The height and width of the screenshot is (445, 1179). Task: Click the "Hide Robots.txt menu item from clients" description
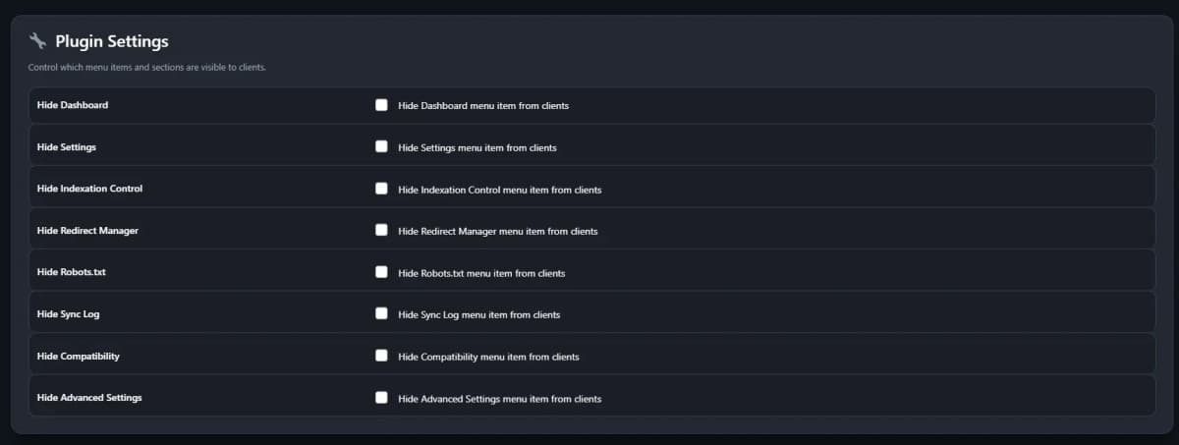481,273
